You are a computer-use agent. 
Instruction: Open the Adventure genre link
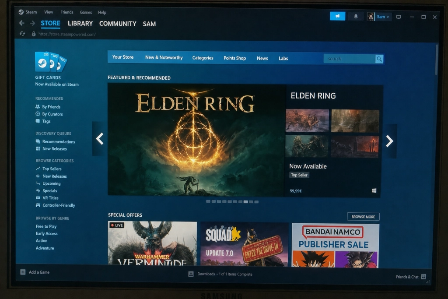(x=45, y=248)
